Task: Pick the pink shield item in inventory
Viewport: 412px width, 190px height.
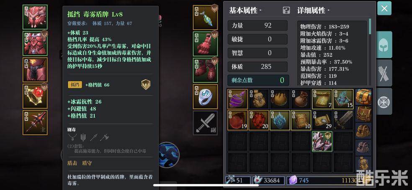Action: pyautogui.click(x=322, y=142)
